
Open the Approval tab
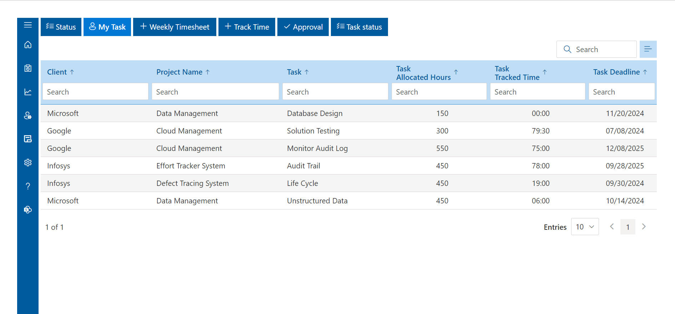click(x=303, y=27)
